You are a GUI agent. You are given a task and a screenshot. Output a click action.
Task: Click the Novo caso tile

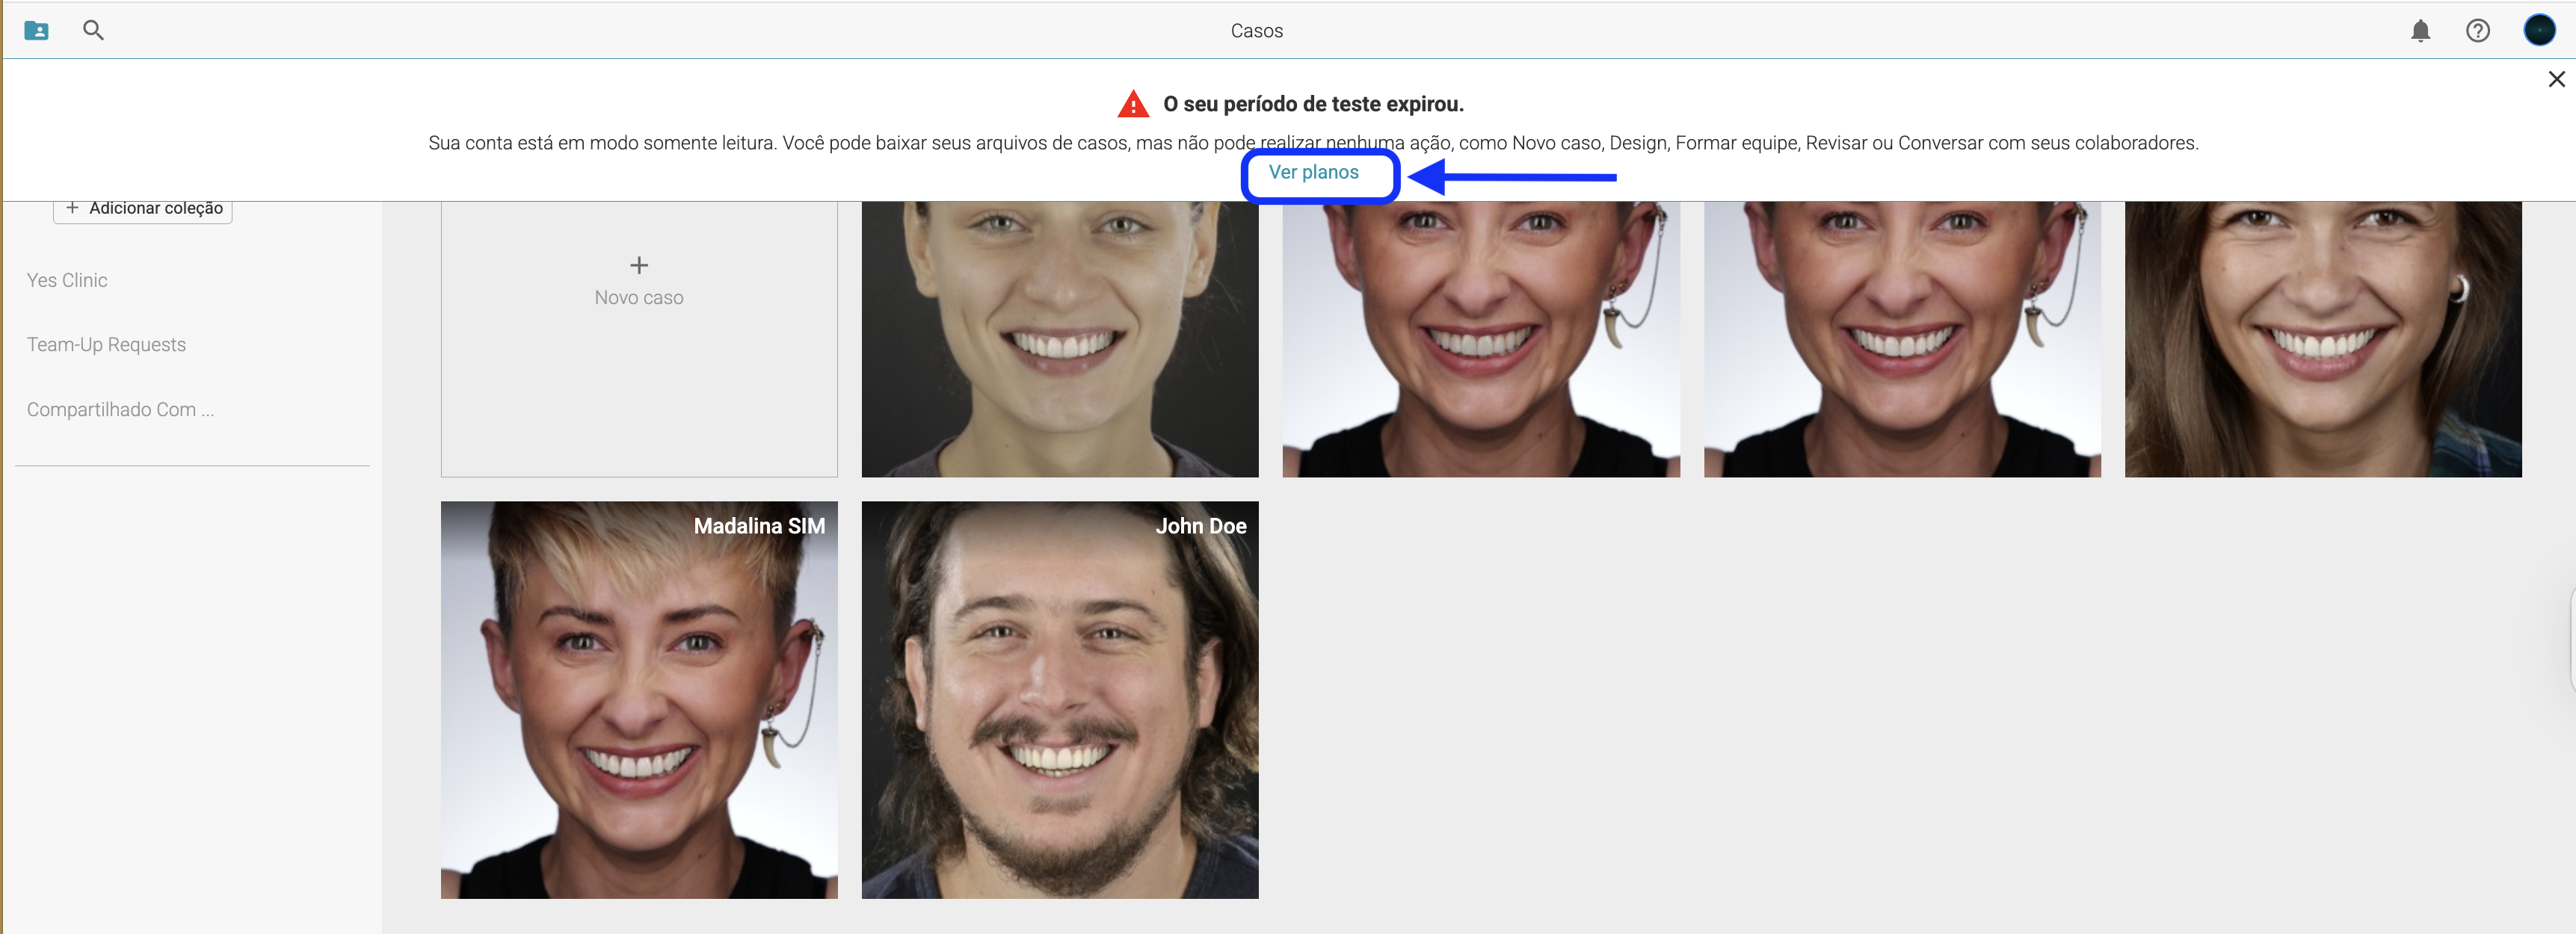pyautogui.click(x=639, y=380)
